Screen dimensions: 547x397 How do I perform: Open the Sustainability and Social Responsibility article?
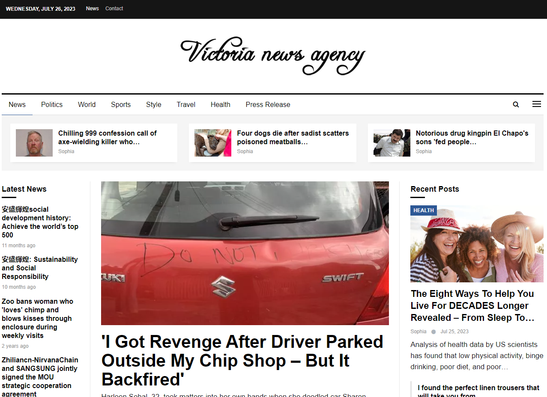point(39,268)
